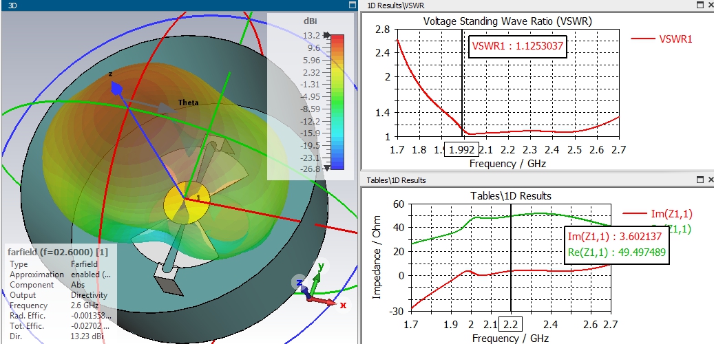Click the dBi unit label above the color scale

310,21
